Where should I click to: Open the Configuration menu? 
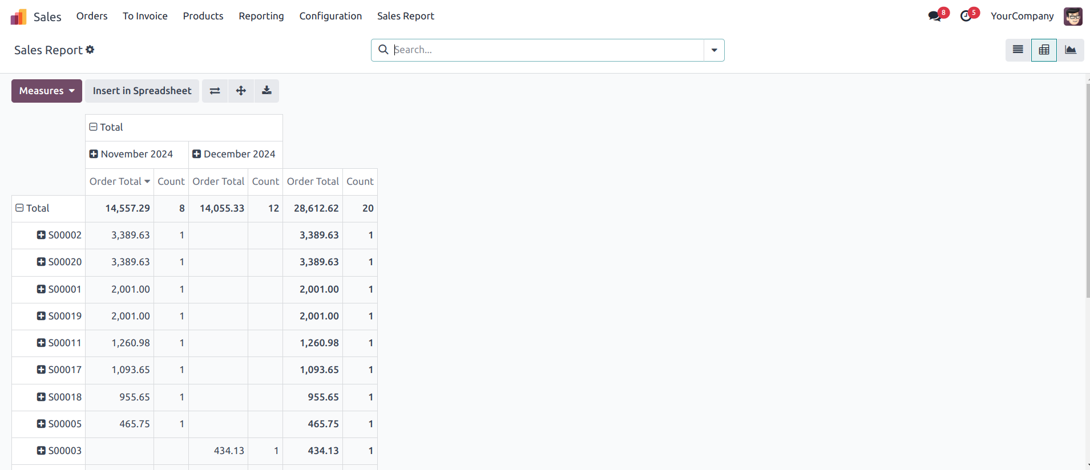[330, 16]
